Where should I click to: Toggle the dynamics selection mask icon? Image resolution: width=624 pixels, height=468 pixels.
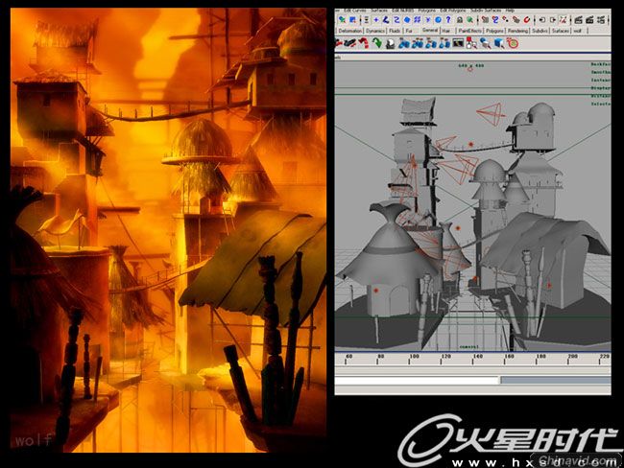pyautogui.click(x=428, y=20)
